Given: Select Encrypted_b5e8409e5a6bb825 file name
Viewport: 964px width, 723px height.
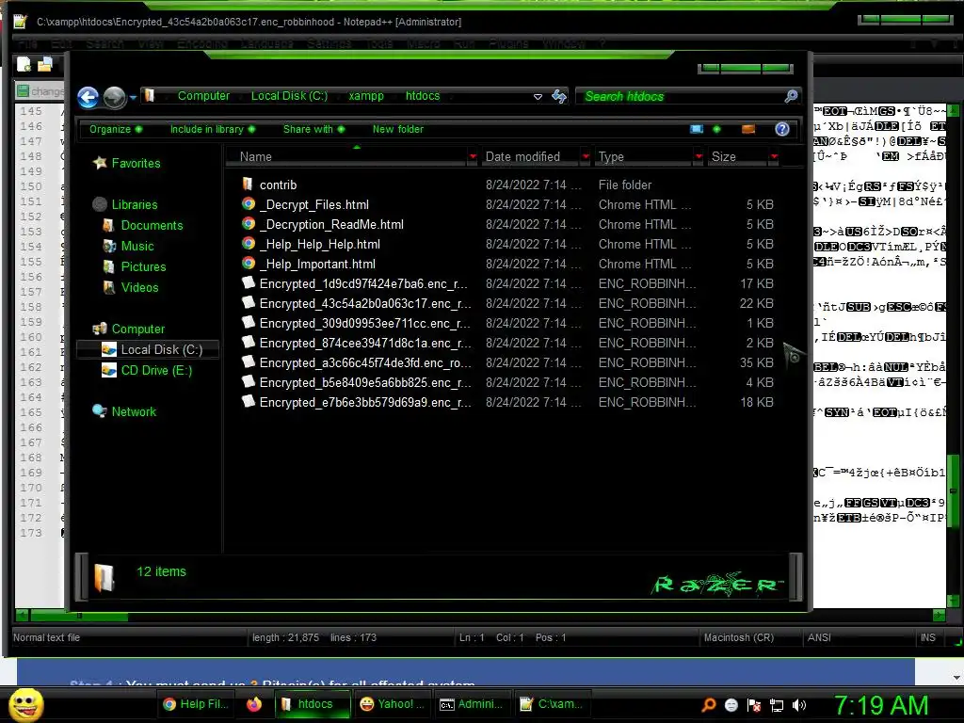Looking at the screenshot, I should 365,382.
